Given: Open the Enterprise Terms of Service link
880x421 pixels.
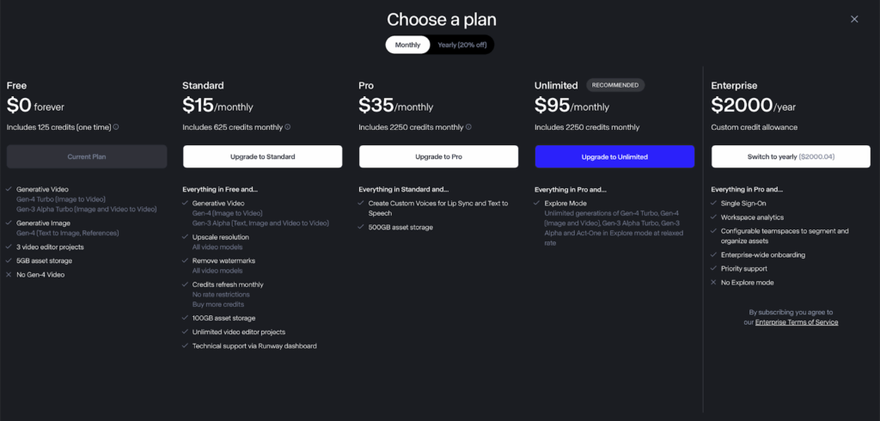Looking at the screenshot, I should pyautogui.click(x=797, y=322).
